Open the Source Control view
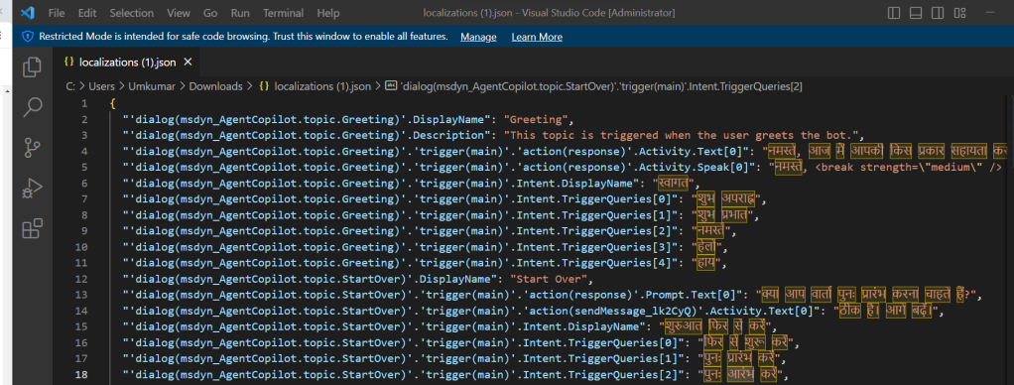This screenshot has height=385, width=1014. 33,148
